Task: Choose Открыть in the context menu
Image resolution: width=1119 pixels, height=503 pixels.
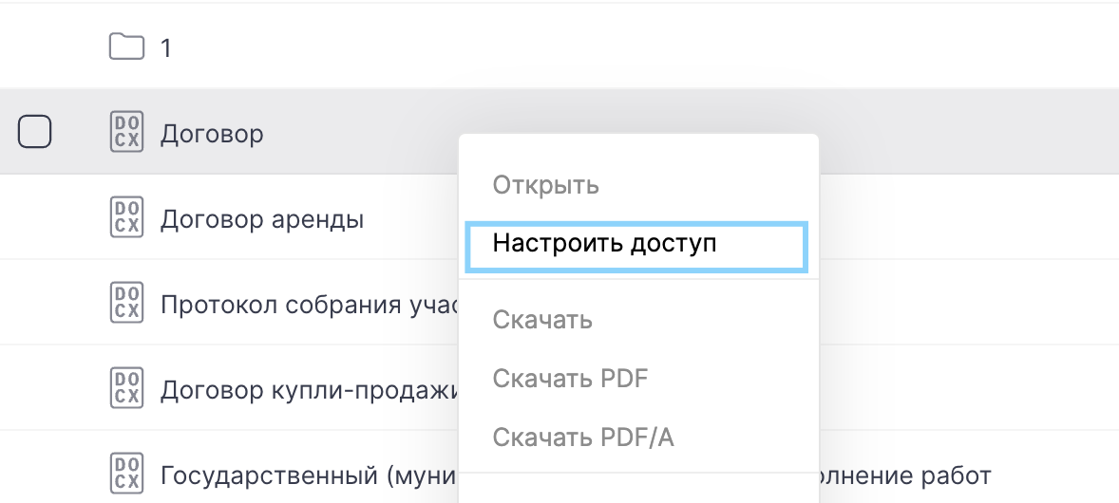Action: click(545, 184)
